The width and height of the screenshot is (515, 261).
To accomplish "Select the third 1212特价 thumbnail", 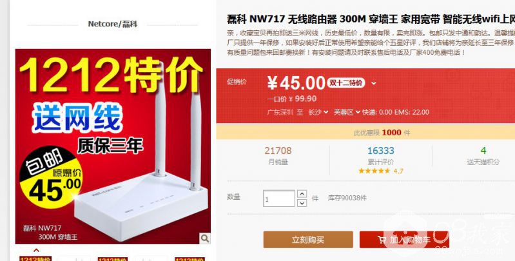I will click(x=113, y=258).
